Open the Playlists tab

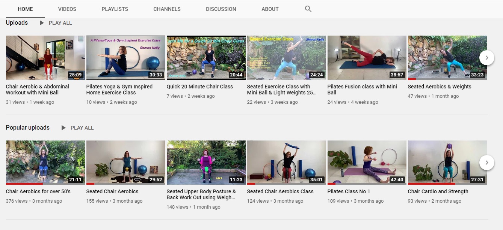(x=115, y=9)
